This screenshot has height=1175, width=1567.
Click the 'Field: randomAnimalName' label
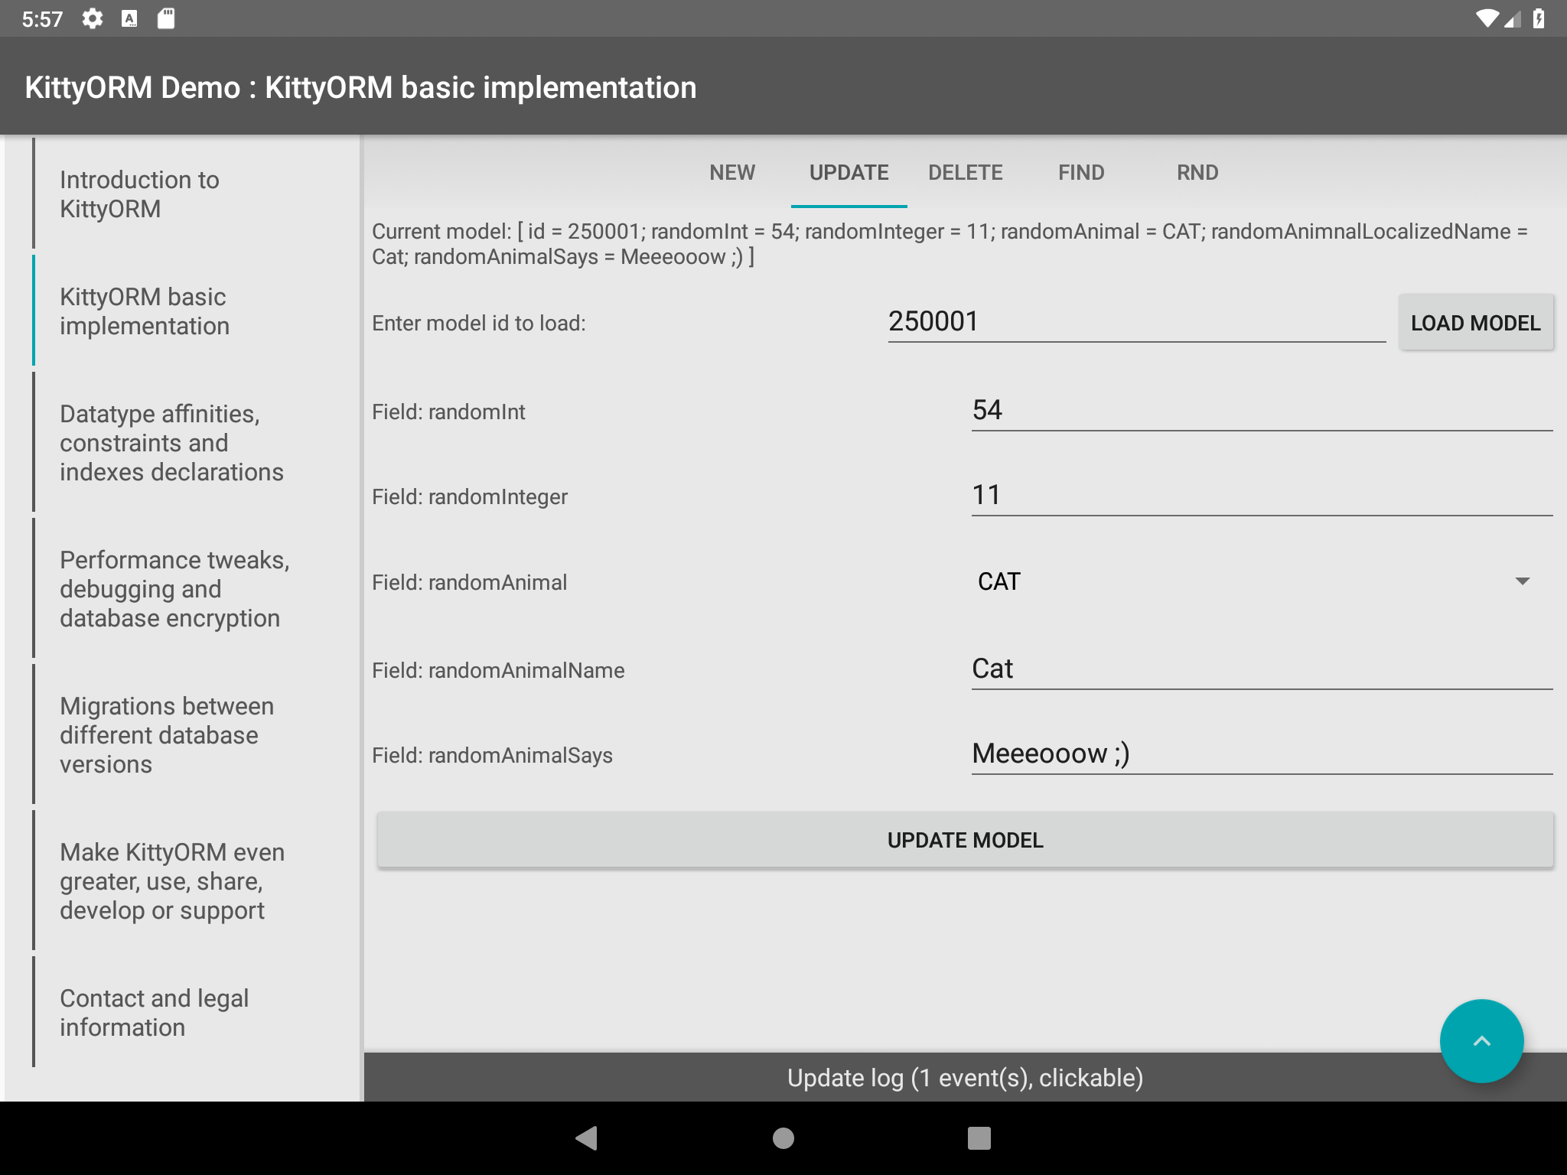pos(498,670)
